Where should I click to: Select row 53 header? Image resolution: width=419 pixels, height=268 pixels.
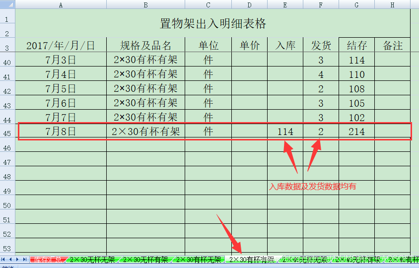7,246
